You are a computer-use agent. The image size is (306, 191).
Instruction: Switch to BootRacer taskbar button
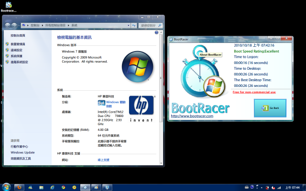click(85, 188)
